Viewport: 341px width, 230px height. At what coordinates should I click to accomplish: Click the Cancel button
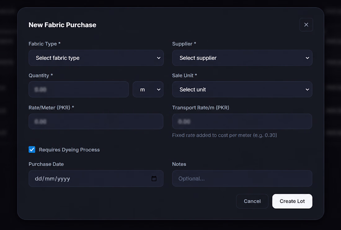click(x=252, y=201)
